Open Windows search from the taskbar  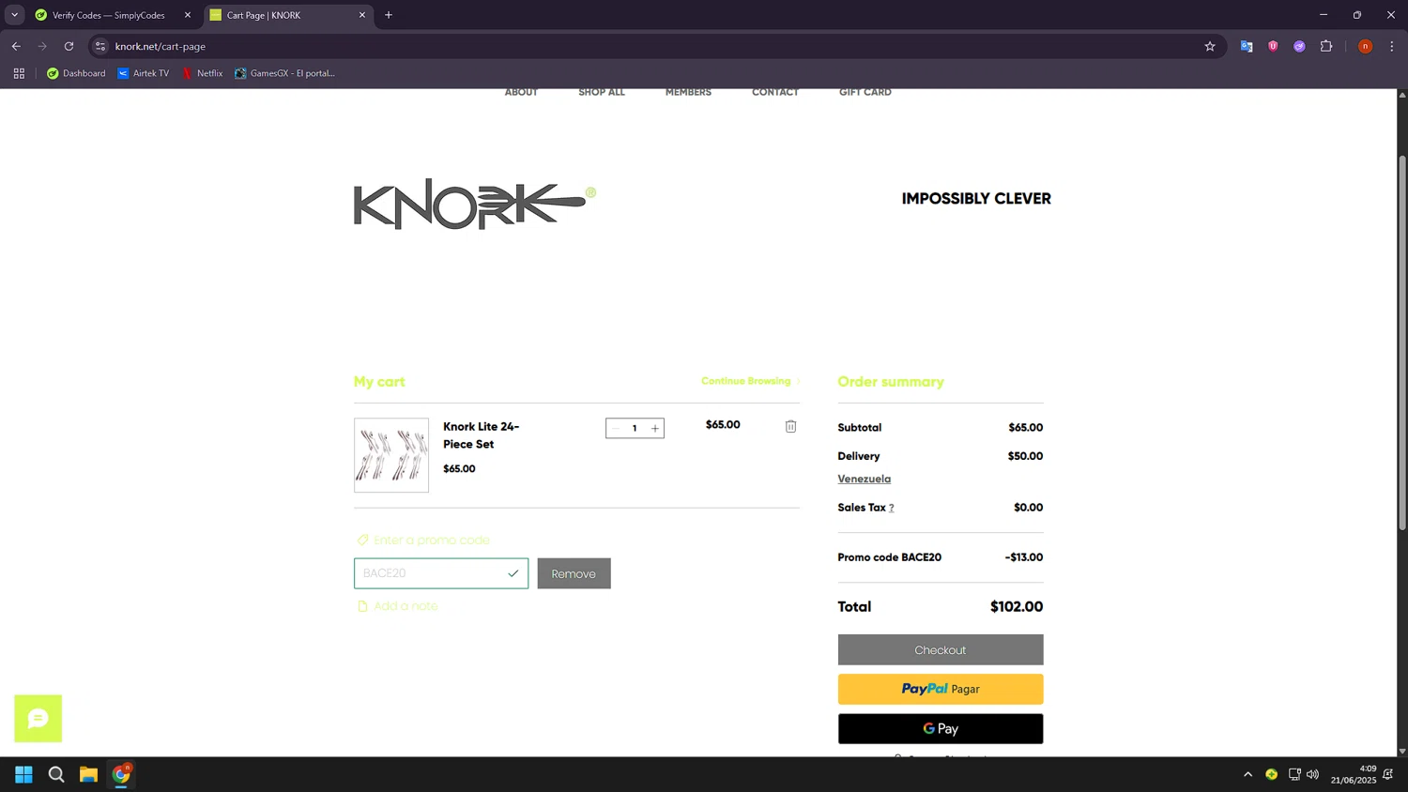pos(56,774)
